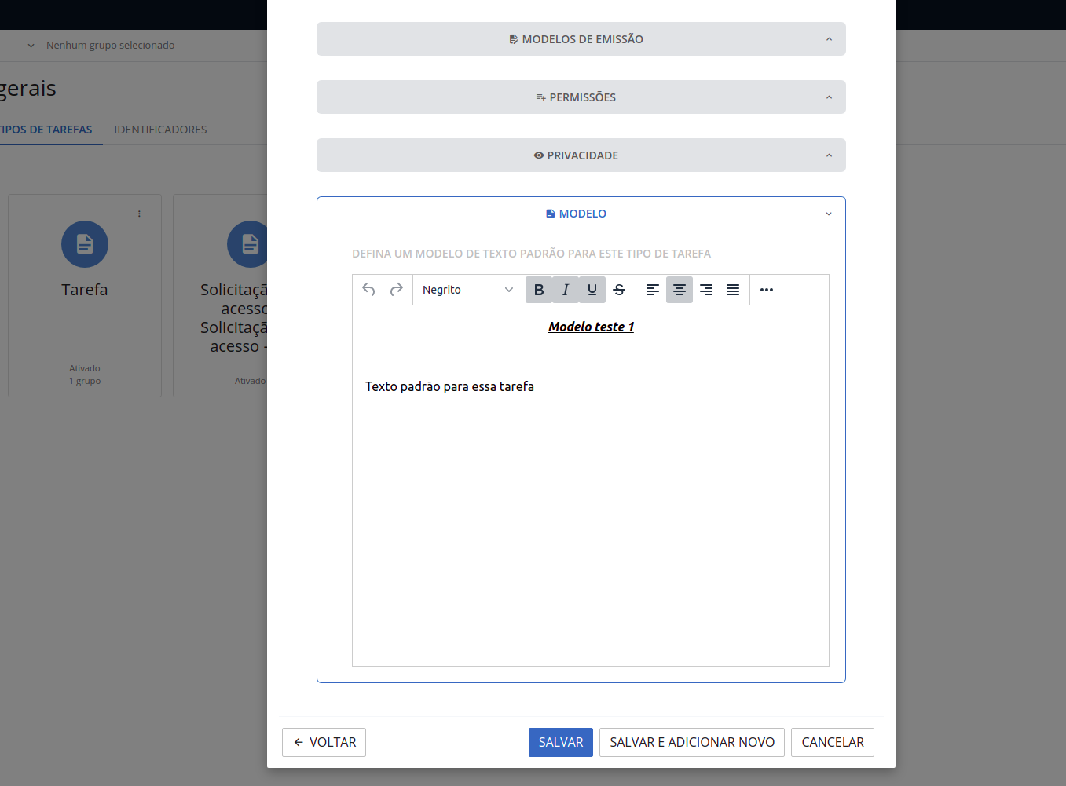The width and height of the screenshot is (1066, 786).
Task: Expand the Permissões section
Action: [x=581, y=97]
